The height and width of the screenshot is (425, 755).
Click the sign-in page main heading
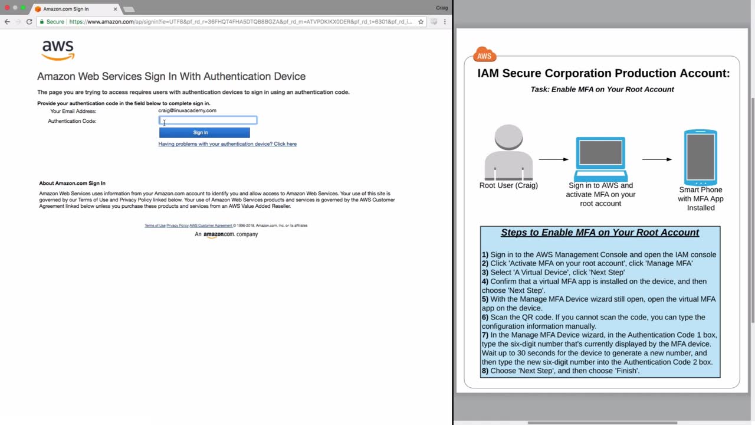pyautogui.click(x=171, y=77)
